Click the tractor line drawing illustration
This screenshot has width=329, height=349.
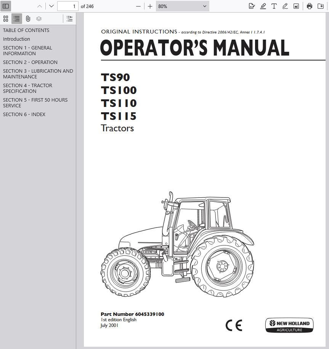[x=177, y=244]
